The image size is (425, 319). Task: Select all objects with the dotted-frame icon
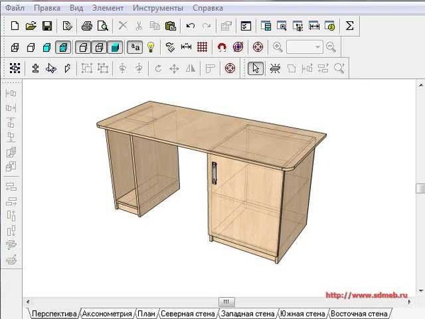pyautogui.click(x=15, y=68)
